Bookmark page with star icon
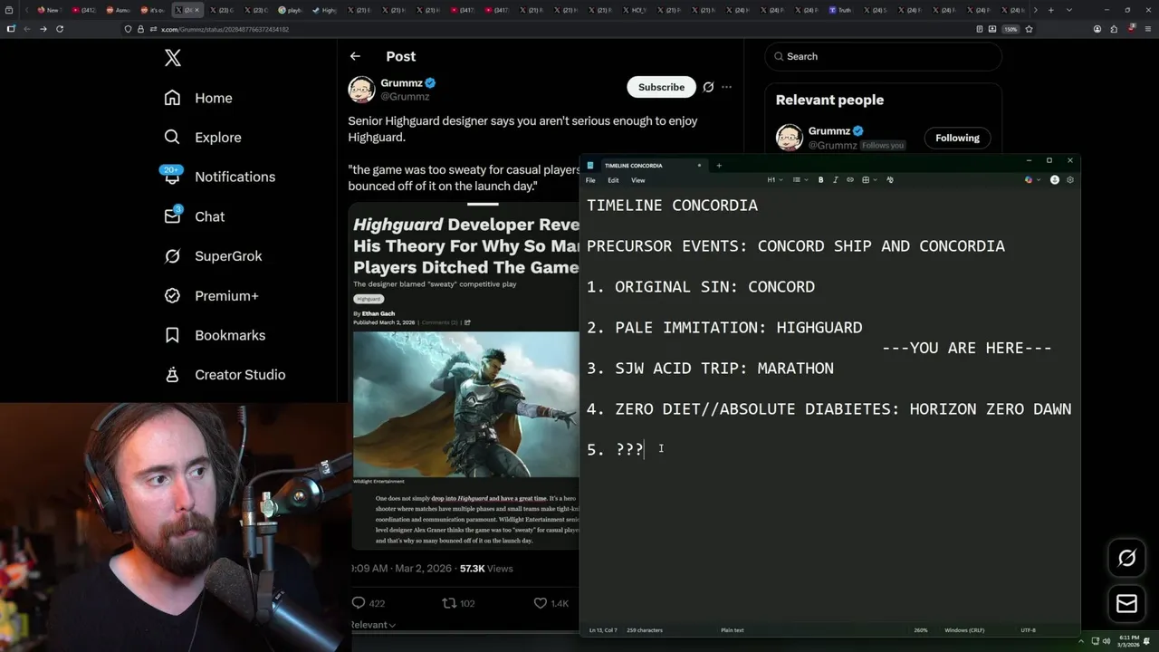 click(x=1029, y=29)
